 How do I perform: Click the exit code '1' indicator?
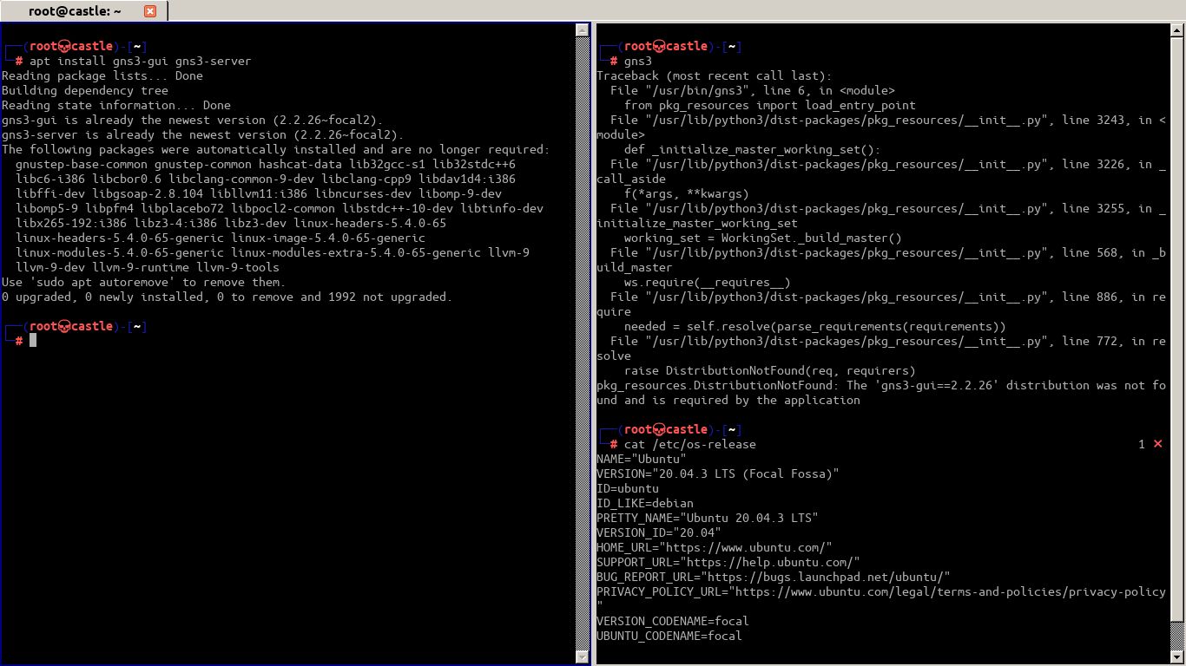[1142, 444]
